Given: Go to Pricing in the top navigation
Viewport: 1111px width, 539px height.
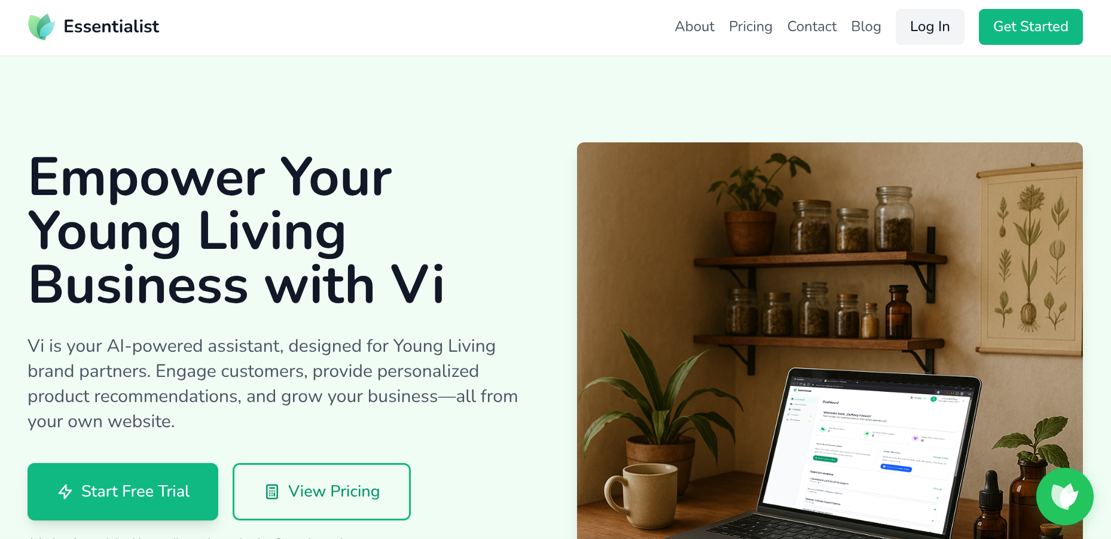Looking at the screenshot, I should coord(750,27).
